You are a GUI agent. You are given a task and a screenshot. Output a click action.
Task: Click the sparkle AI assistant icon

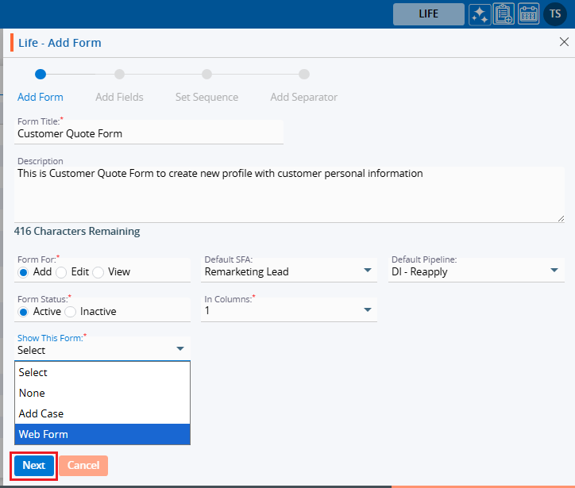click(479, 14)
